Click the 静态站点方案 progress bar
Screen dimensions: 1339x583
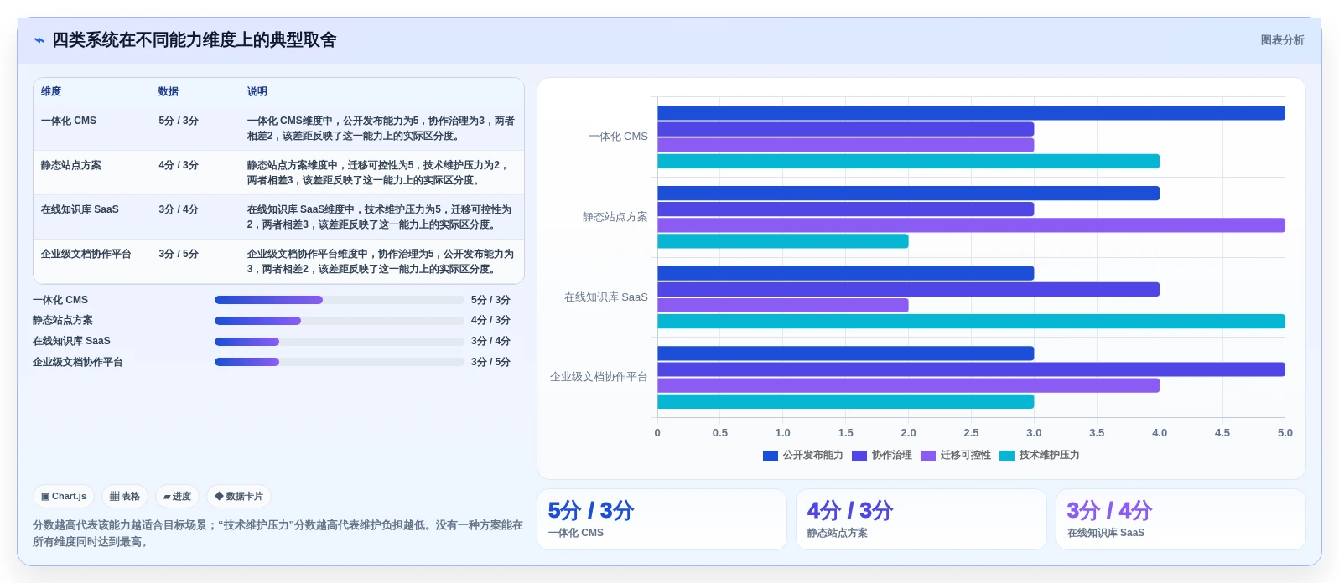pos(339,321)
